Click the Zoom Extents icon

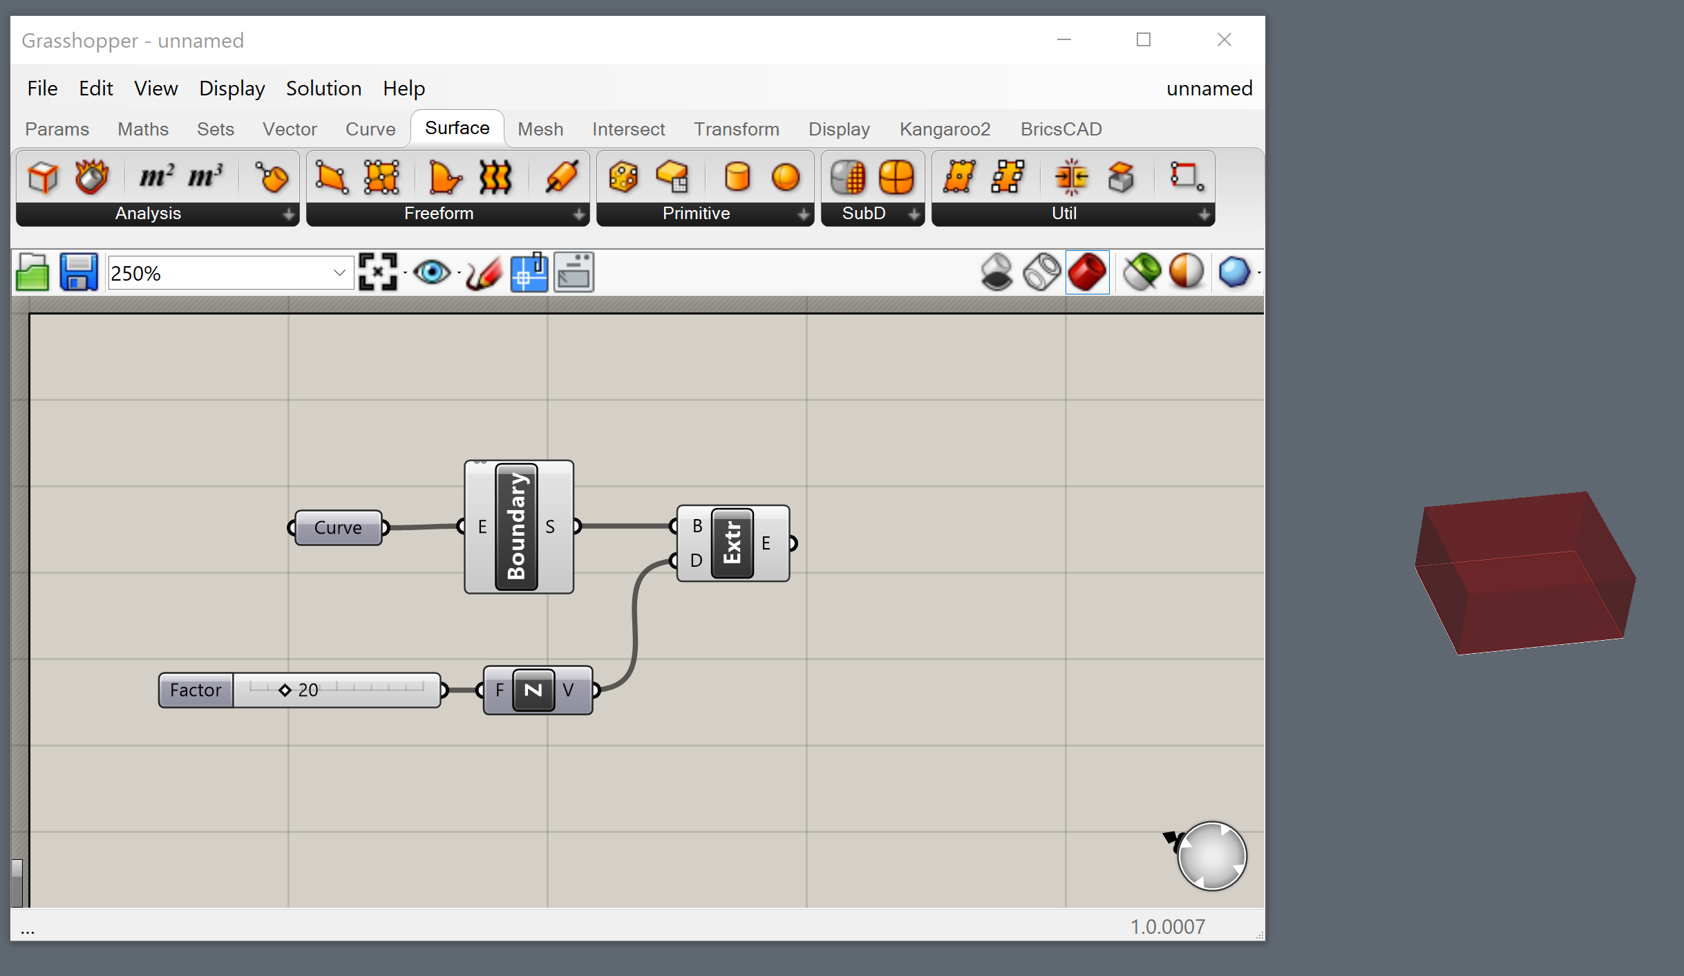click(x=378, y=272)
